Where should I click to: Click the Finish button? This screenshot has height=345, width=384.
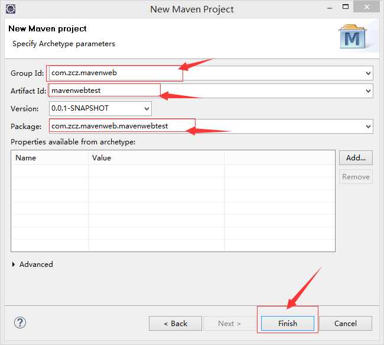click(288, 323)
